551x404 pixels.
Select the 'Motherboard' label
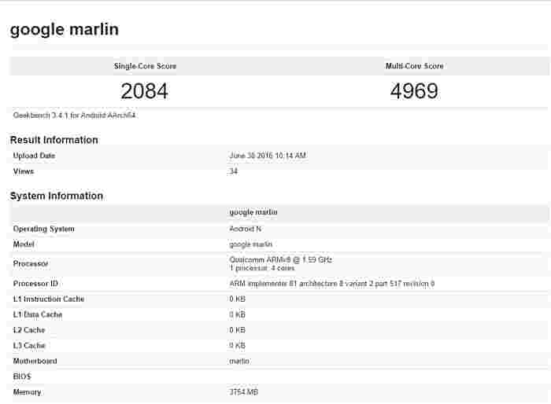35,361
